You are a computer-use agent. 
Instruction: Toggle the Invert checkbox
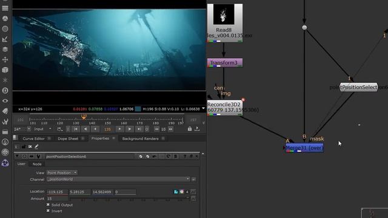tap(48, 211)
